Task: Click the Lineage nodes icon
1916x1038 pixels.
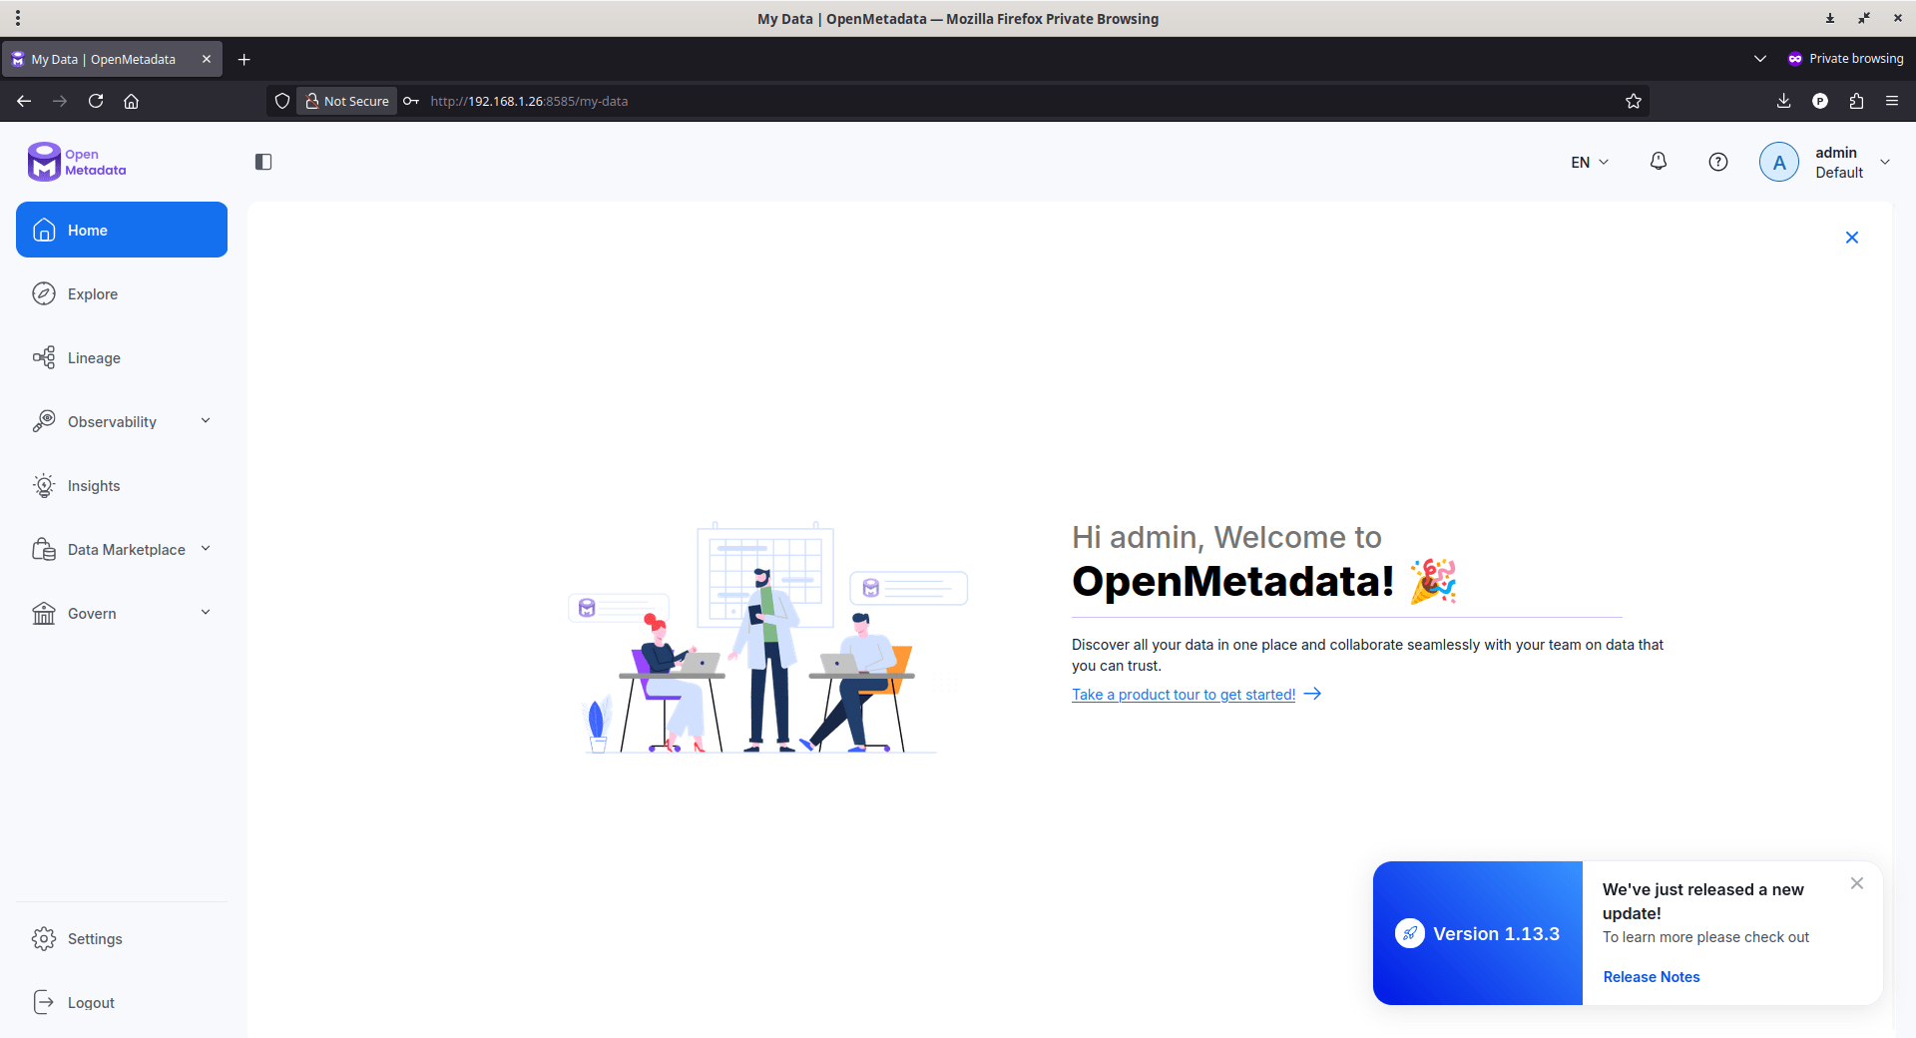Action: (x=44, y=357)
